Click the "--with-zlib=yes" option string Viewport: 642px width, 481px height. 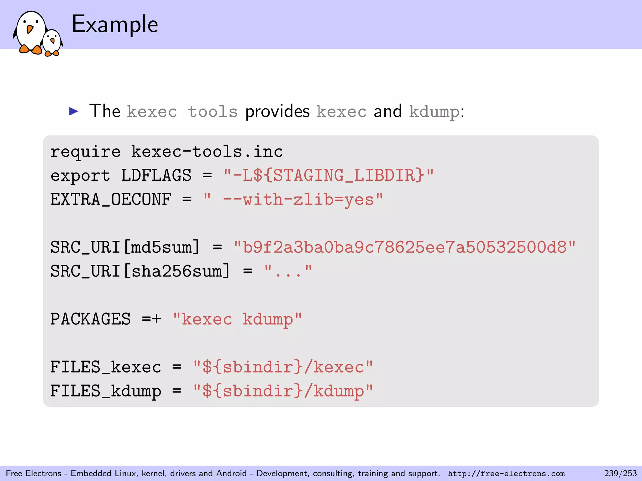click(293, 199)
